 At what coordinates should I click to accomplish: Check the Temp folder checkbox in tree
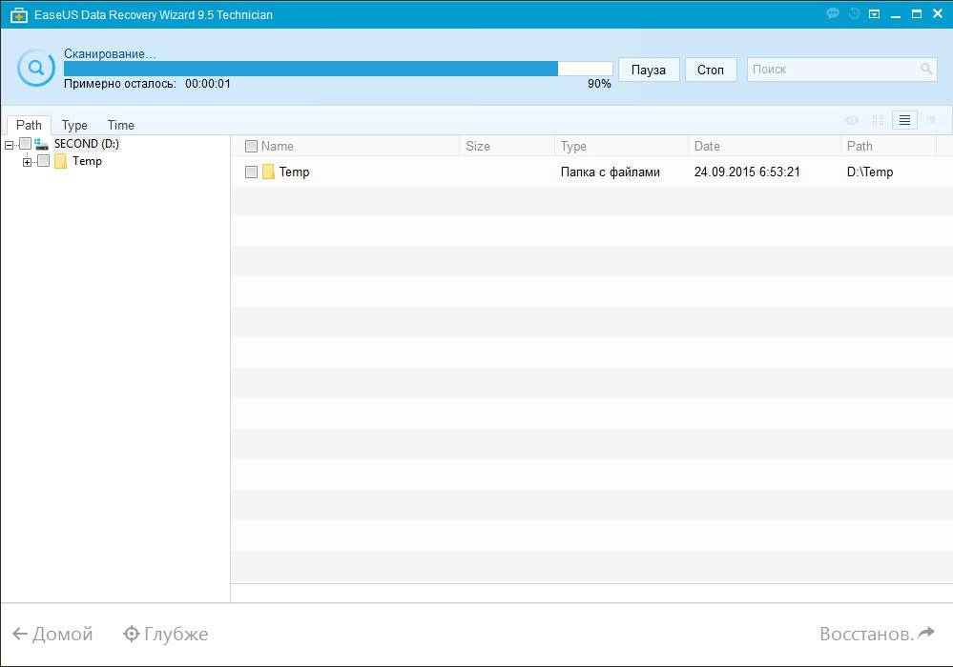43,161
